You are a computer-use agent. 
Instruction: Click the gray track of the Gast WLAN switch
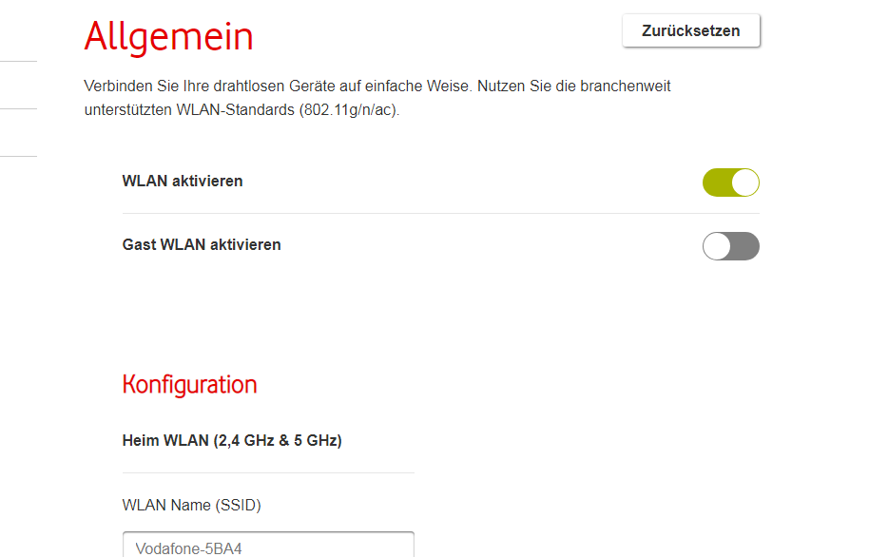pos(746,246)
